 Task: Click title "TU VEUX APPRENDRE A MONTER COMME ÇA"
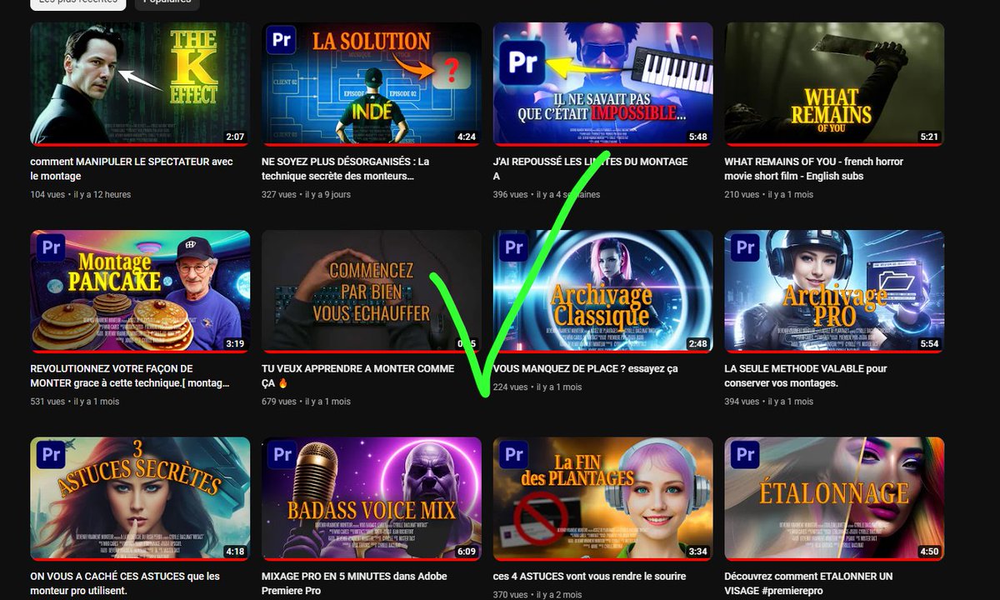pos(367,377)
